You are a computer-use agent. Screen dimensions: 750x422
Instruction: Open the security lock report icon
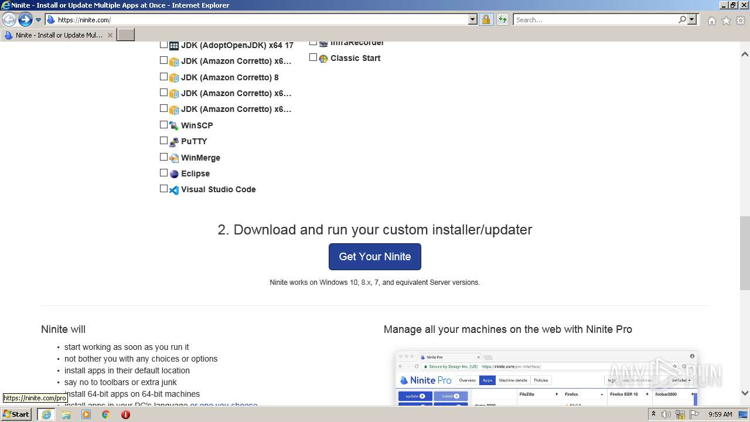(486, 19)
